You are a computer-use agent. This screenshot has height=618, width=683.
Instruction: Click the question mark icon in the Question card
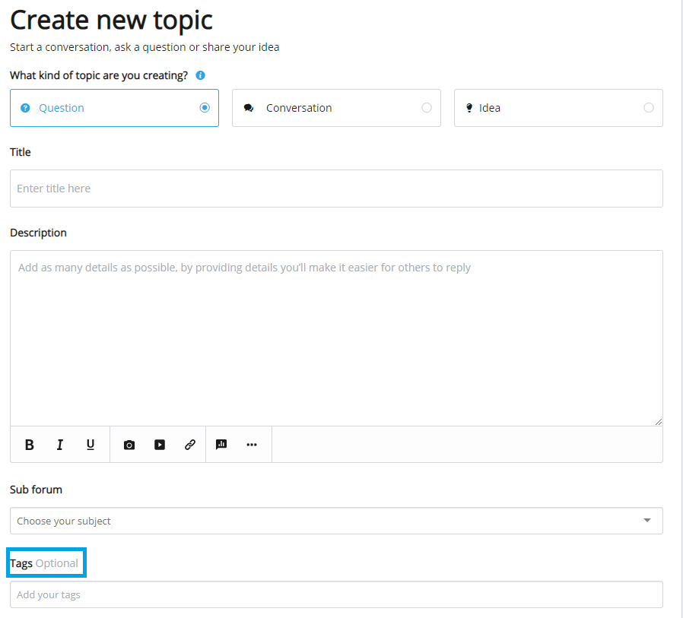point(25,108)
